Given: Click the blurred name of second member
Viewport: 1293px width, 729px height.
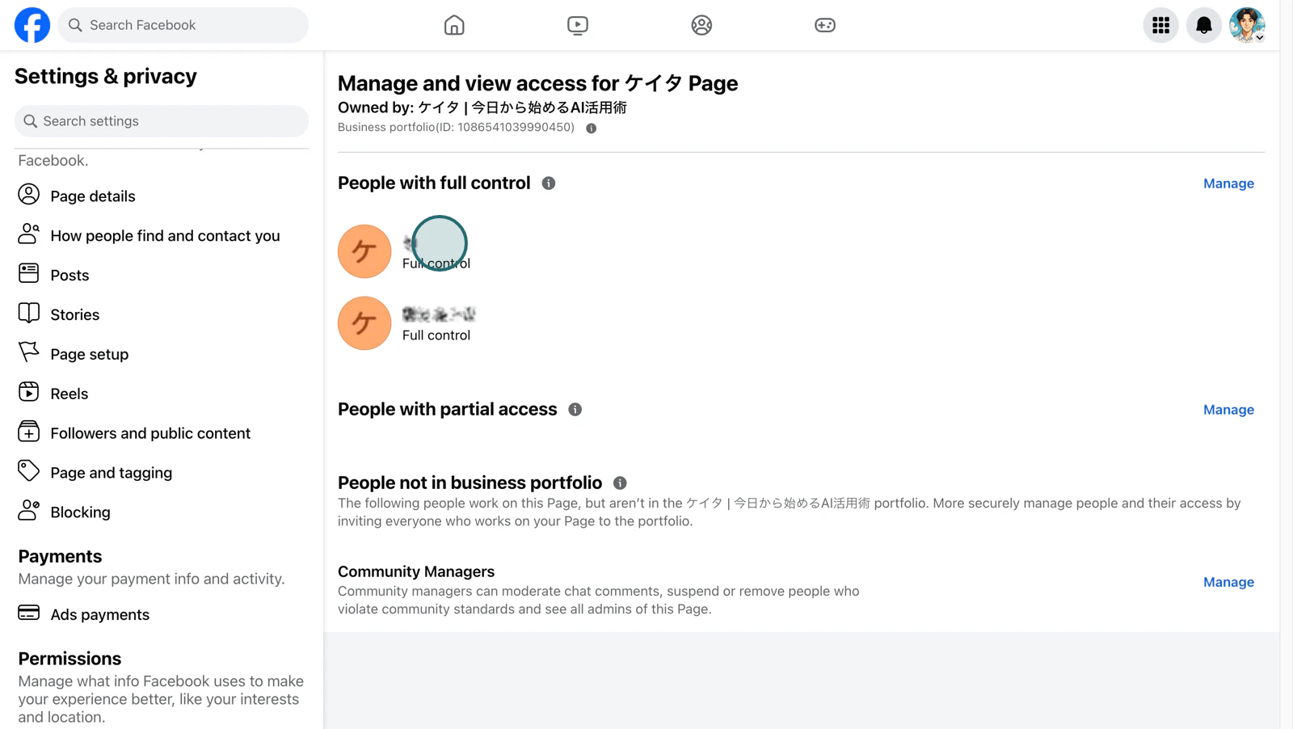Looking at the screenshot, I should (439, 314).
